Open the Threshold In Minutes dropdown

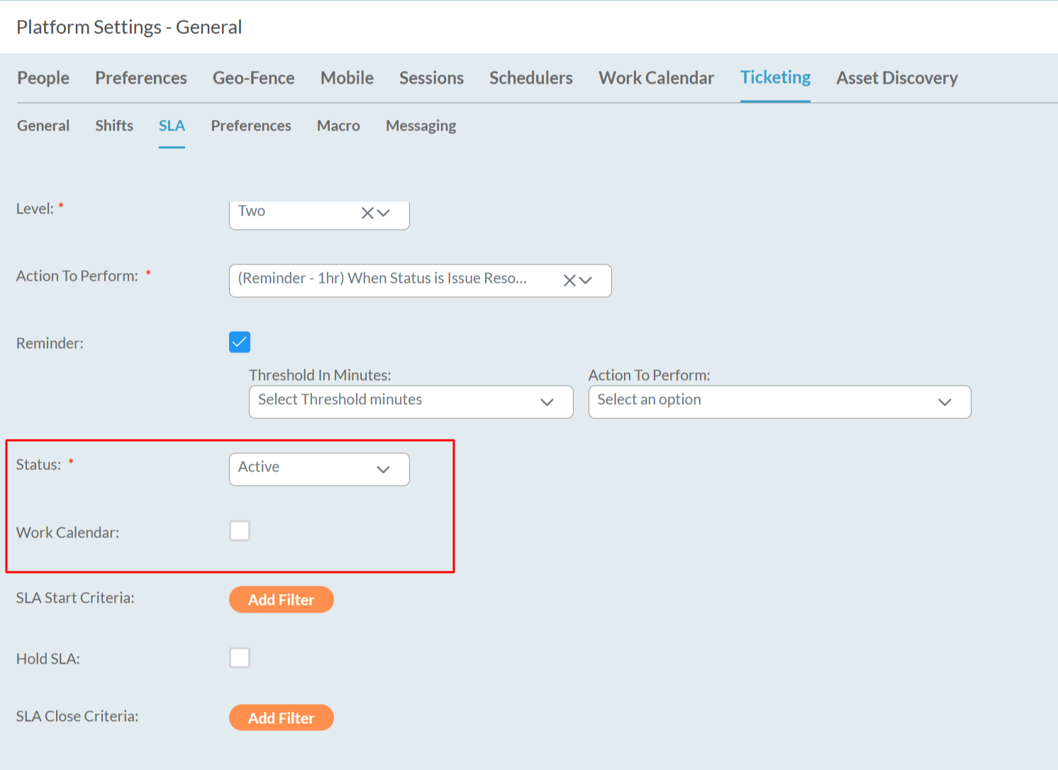coord(411,402)
